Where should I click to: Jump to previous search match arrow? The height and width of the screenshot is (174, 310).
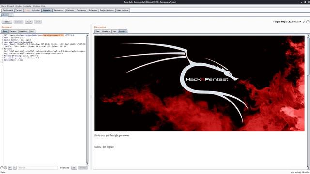10,168
